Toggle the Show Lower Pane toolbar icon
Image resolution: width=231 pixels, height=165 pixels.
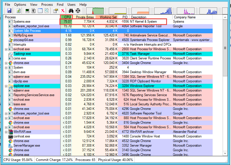click(40, 11)
